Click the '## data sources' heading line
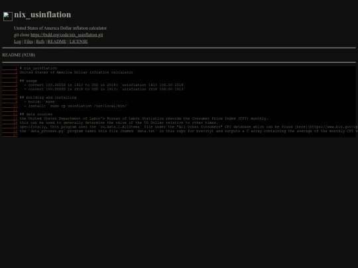 point(36,114)
